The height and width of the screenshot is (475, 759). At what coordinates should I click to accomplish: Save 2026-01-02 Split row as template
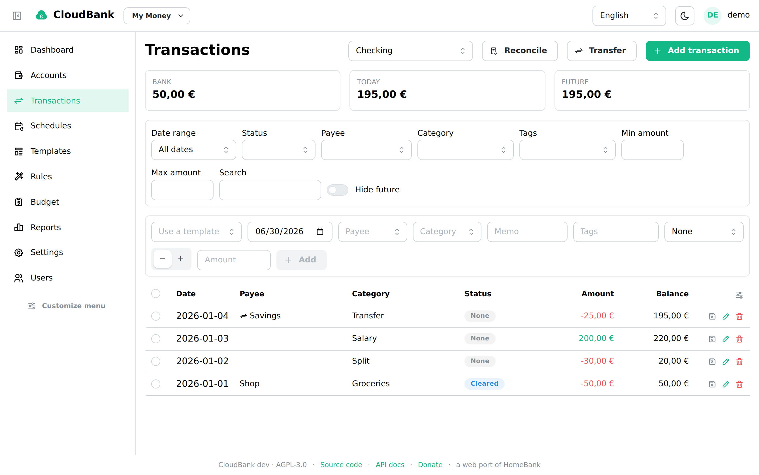(712, 362)
